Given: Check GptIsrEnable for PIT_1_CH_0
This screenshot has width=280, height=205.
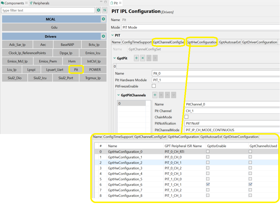Looking at the screenshot, I should point(208,179).
